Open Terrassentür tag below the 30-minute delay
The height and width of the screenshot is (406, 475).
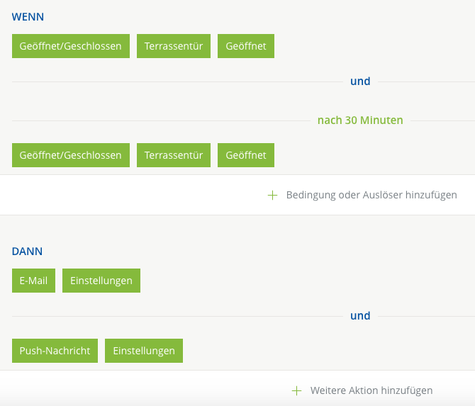pyautogui.click(x=174, y=155)
